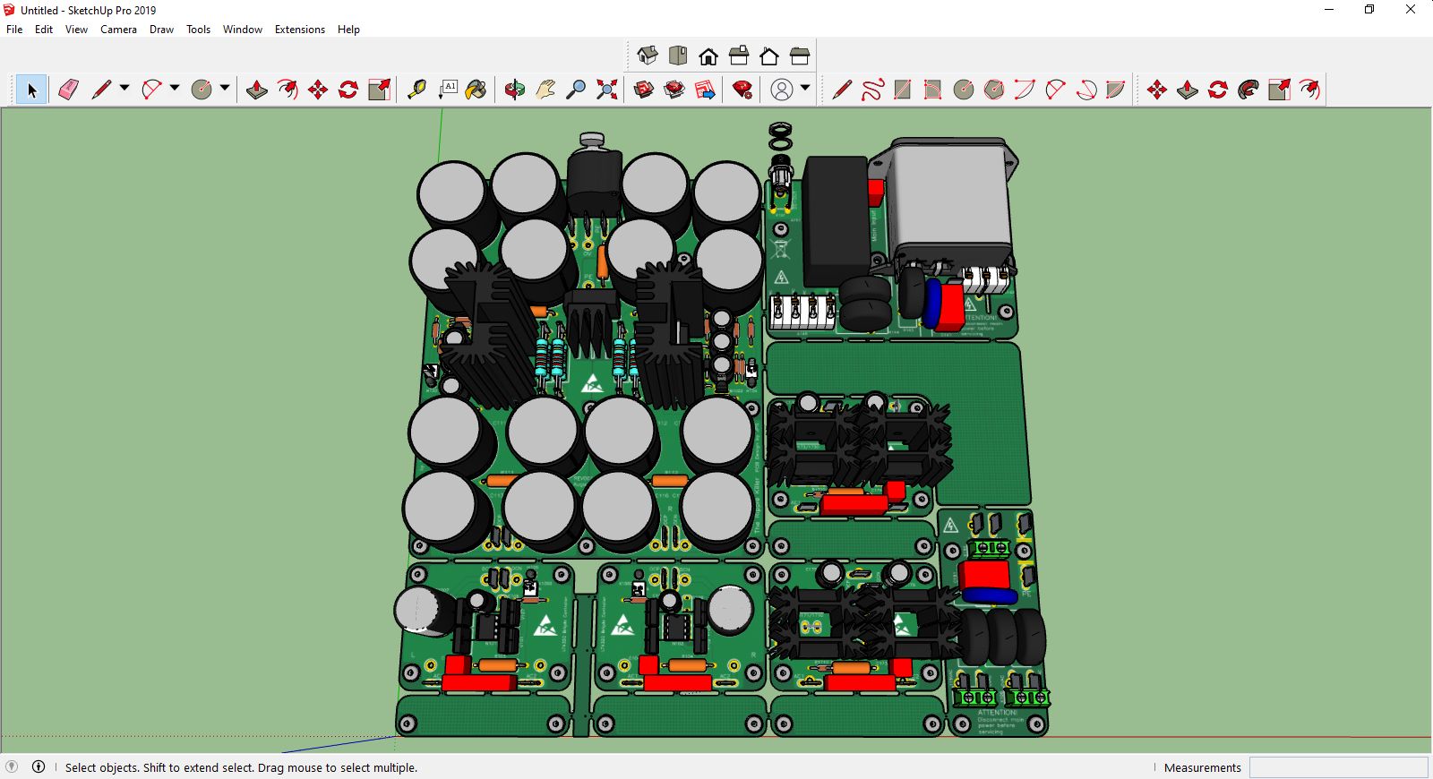Switch to Left view
This screenshot has width=1433, height=779.
click(x=800, y=56)
